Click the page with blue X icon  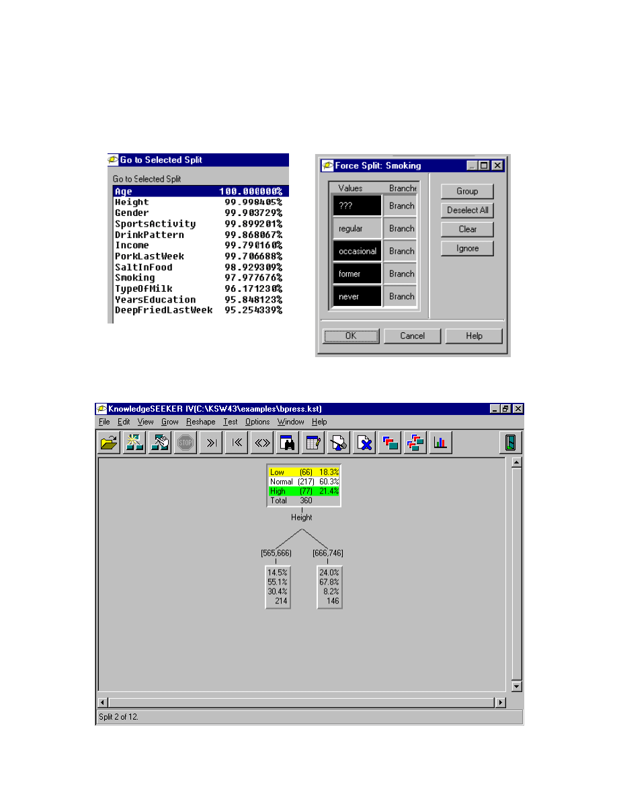(x=364, y=443)
